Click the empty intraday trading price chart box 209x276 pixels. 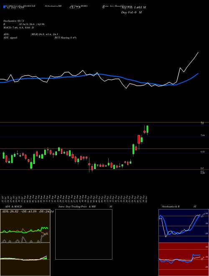[84, 234]
